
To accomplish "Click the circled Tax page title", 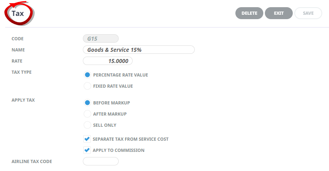I will pos(18,13).
